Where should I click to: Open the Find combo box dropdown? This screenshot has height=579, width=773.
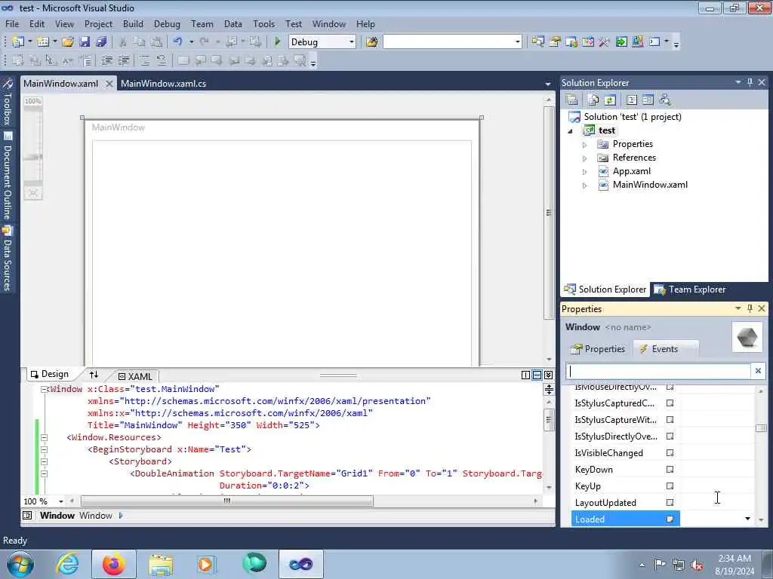click(x=517, y=42)
